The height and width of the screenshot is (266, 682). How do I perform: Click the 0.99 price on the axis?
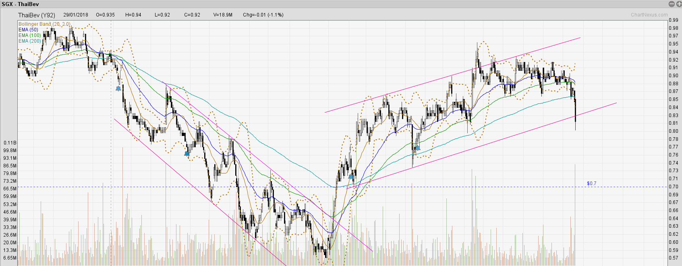(x=673, y=20)
